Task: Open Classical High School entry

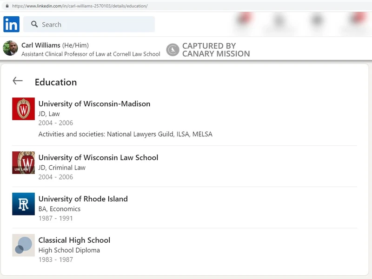Action: 74,240
